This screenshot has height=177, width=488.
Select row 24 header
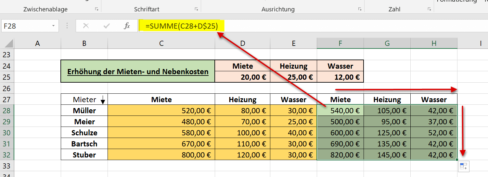click(7, 66)
